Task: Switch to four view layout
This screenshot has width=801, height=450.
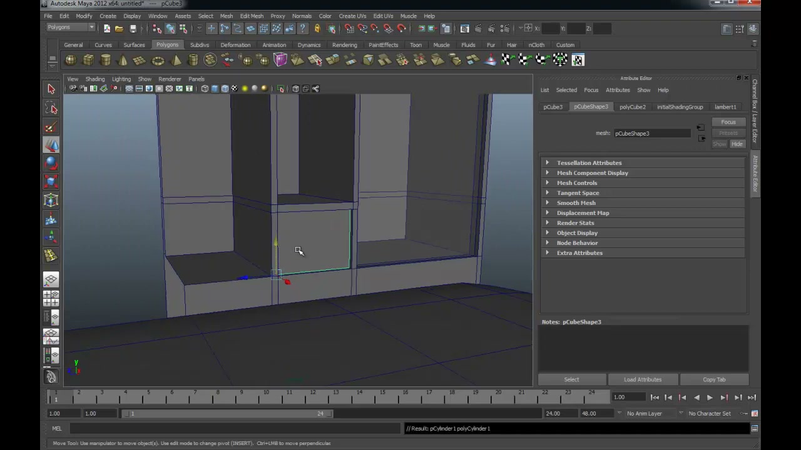Action: pos(51,299)
